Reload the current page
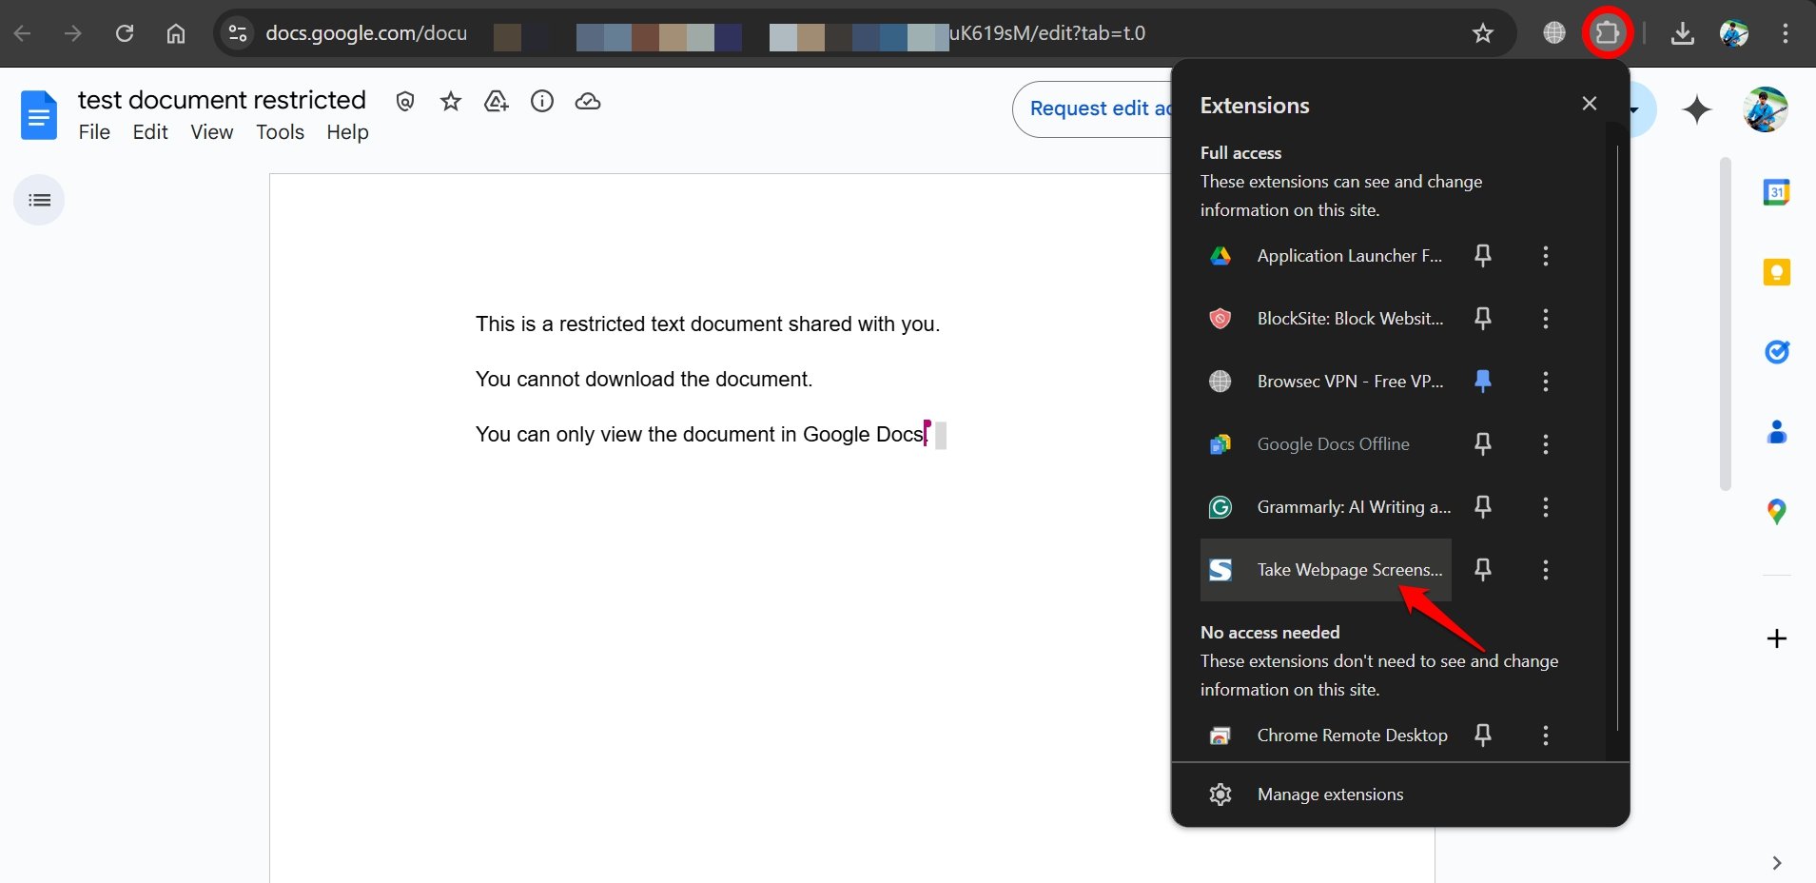This screenshot has height=883, width=1816. (x=125, y=33)
